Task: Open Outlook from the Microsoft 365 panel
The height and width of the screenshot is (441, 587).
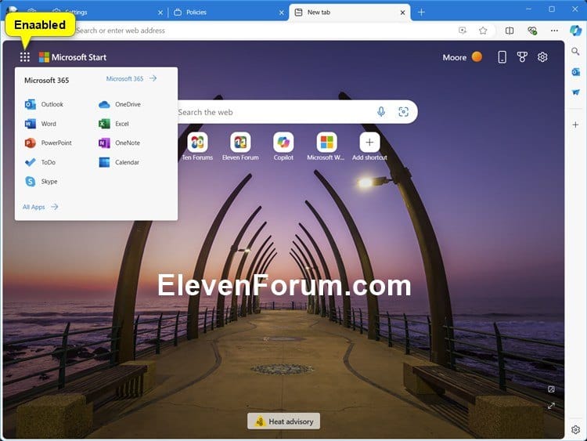Action: (x=44, y=104)
